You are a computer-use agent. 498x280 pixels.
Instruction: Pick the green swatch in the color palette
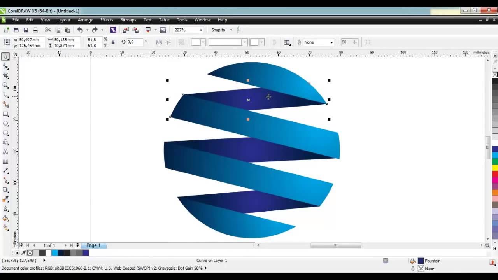pyautogui.click(x=495, y=161)
